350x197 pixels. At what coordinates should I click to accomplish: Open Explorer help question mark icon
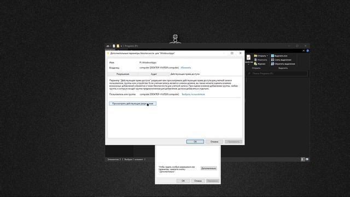pyautogui.click(x=307, y=51)
